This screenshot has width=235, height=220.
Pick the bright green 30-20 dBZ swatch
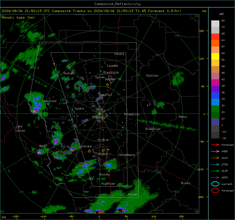point(215,109)
